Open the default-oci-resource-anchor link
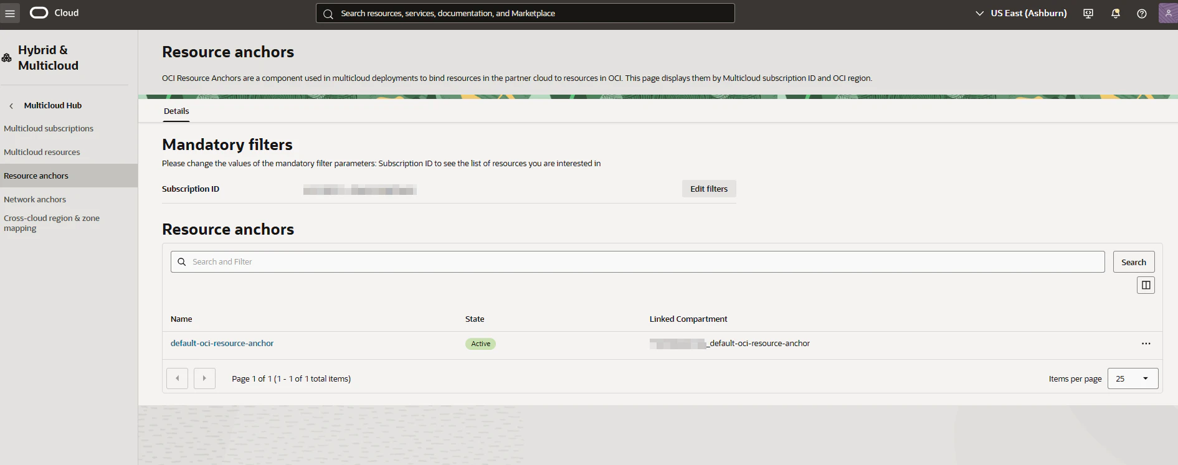 (222, 343)
